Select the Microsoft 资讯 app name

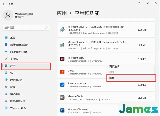(x=76, y=58)
